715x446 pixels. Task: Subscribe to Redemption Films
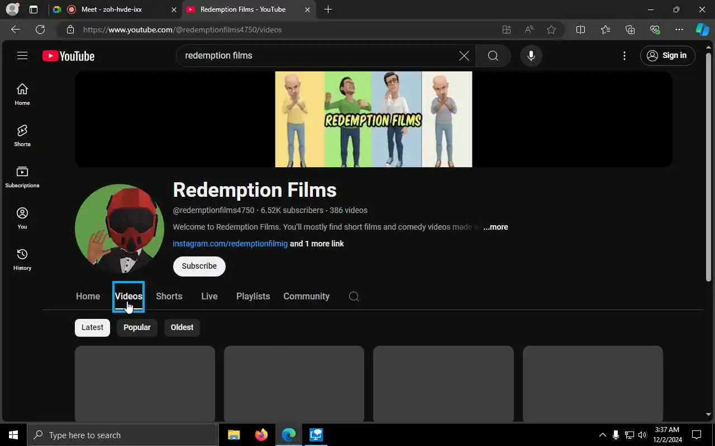199,266
